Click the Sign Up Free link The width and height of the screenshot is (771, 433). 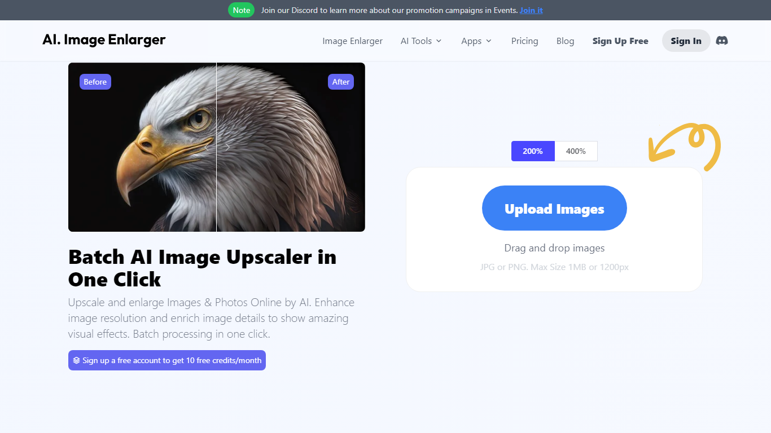click(x=620, y=41)
